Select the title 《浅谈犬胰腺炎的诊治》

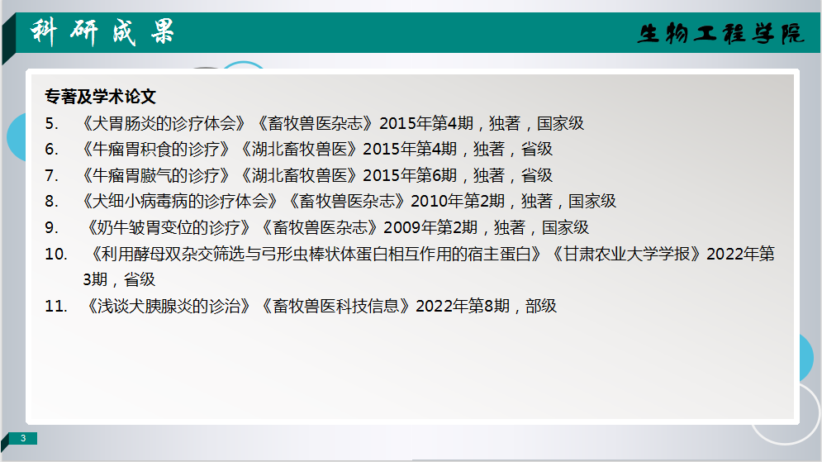coord(167,306)
